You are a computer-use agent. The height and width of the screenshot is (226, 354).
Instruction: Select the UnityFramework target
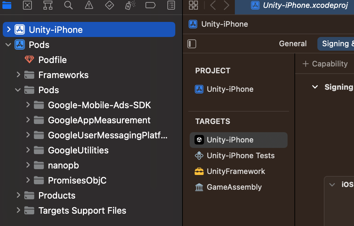pyautogui.click(x=238, y=171)
